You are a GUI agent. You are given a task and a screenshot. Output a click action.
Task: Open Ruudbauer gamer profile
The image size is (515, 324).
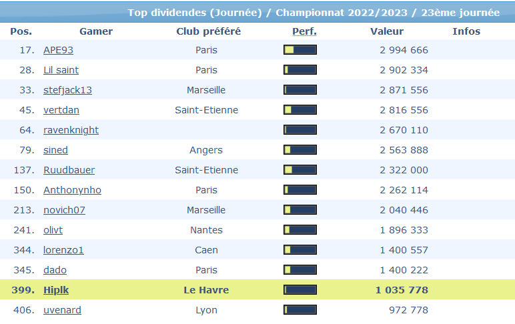point(69,170)
